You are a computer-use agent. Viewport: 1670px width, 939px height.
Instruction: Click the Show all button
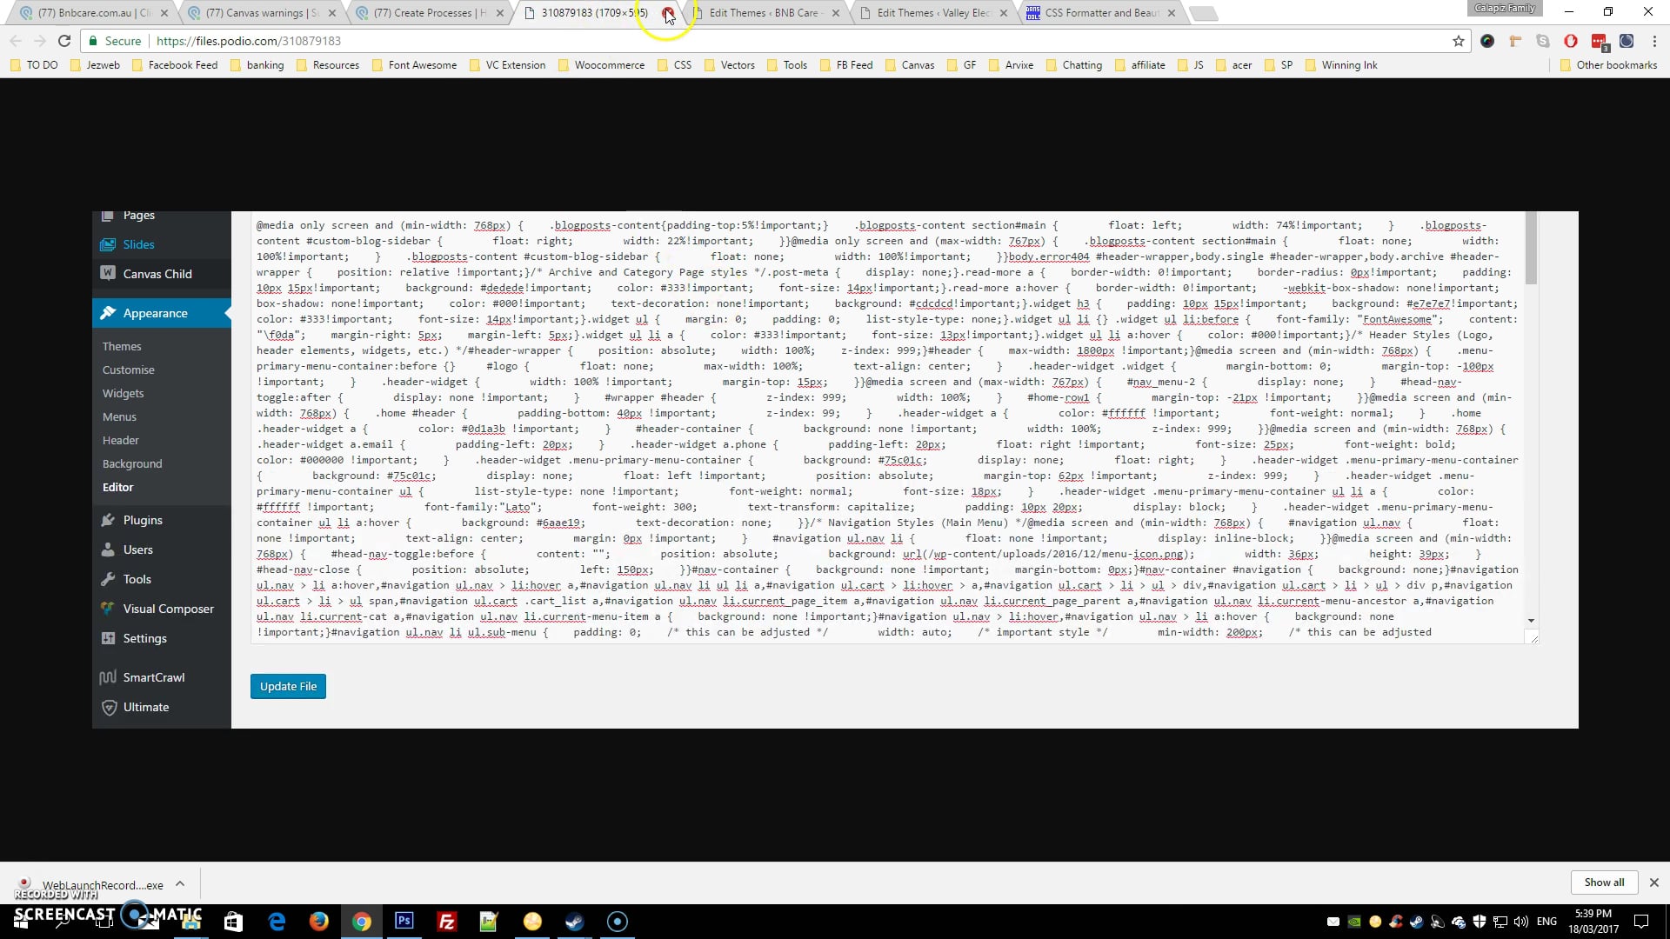pos(1604,882)
